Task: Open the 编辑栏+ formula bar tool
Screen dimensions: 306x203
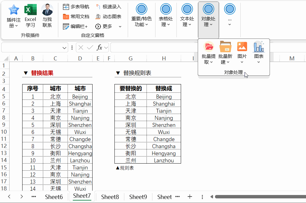Action: coord(75,26)
